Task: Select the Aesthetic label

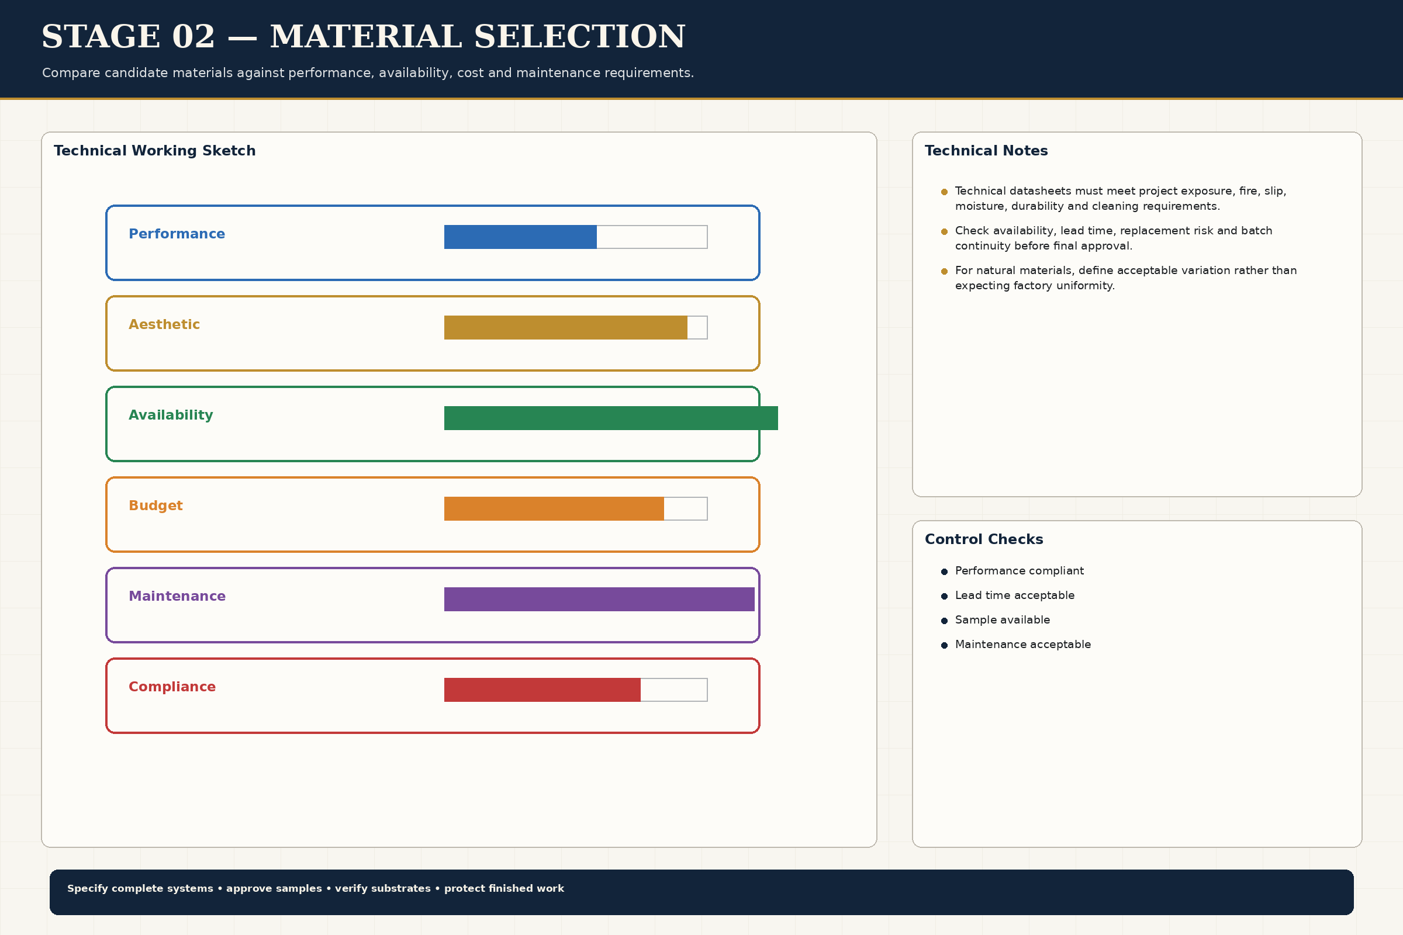Action: pyautogui.click(x=164, y=324)
